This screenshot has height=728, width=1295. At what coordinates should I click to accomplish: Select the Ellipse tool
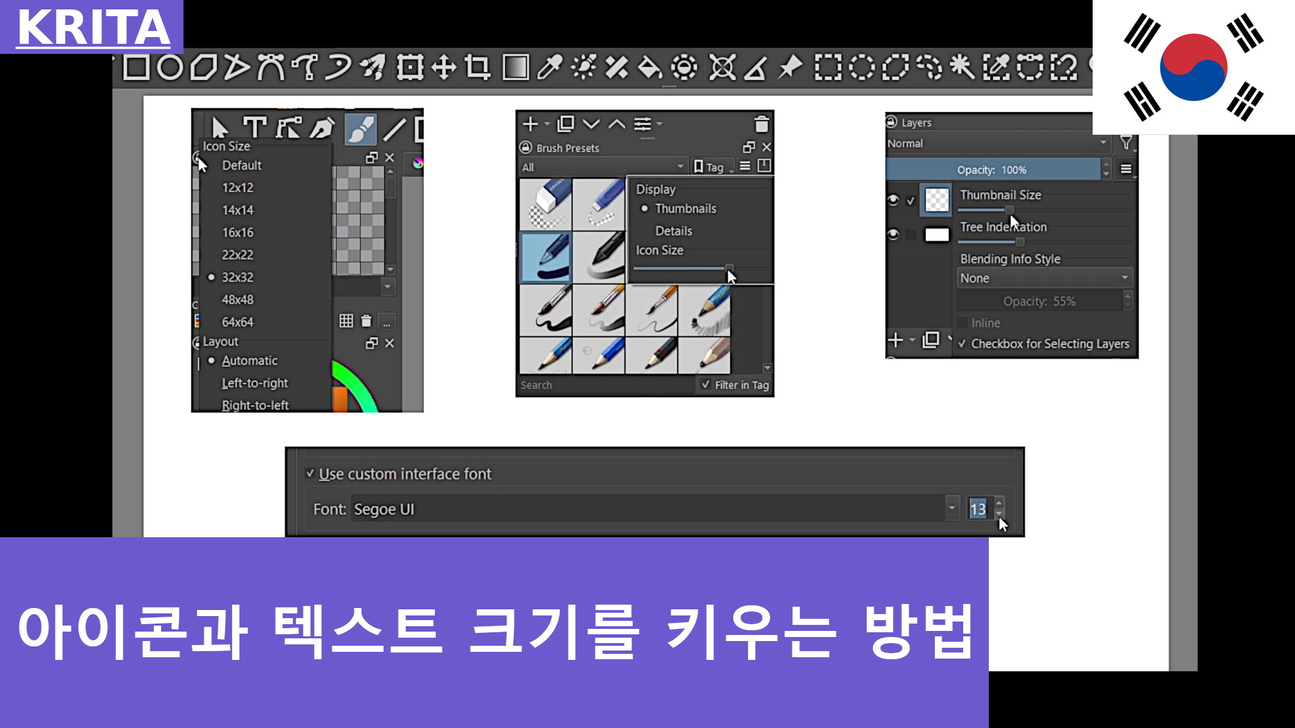170,67
